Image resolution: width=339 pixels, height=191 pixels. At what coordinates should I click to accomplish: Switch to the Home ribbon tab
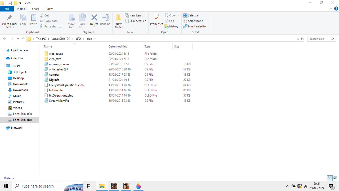[x=21, y=9]
